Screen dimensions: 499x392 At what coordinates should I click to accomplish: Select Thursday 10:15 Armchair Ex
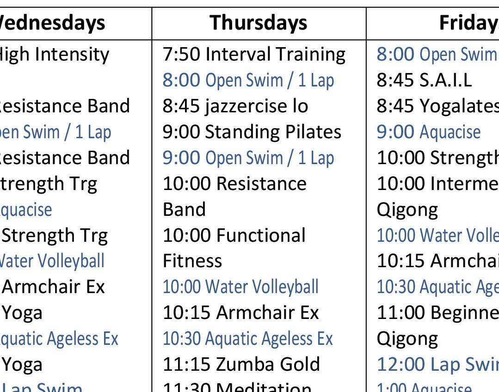coord(240,312)
